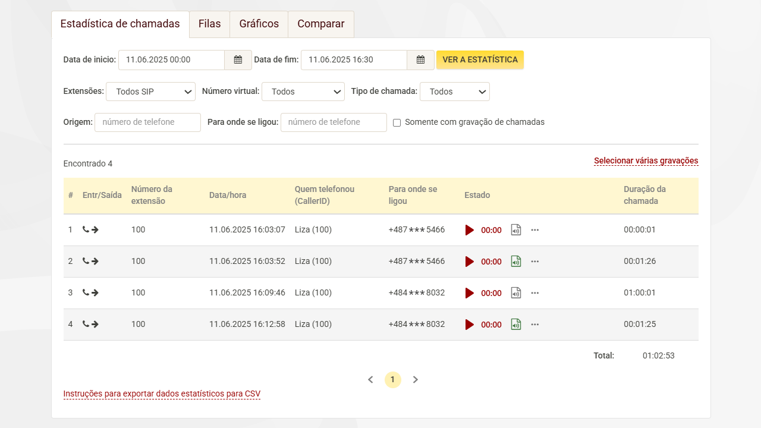This screenshot has height=428, width=761.
Task: Click green audio file icon in row 4
Action: click(x=516, y=325)
